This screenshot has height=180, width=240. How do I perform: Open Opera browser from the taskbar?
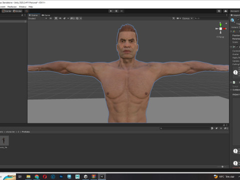coord(45,176)
